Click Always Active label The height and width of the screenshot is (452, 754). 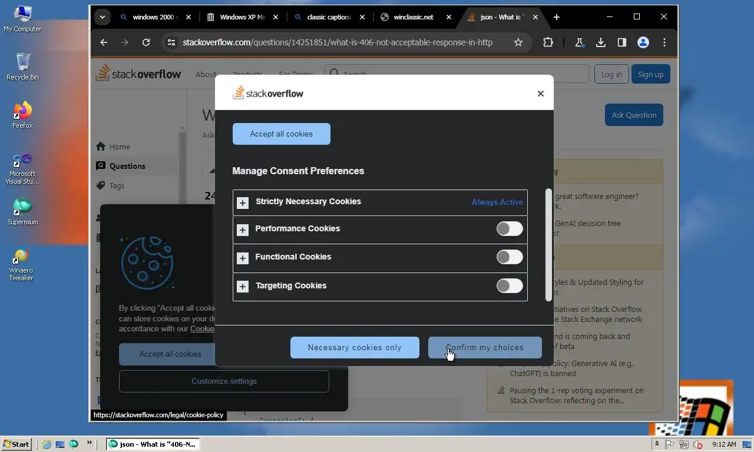click(497, 202)
